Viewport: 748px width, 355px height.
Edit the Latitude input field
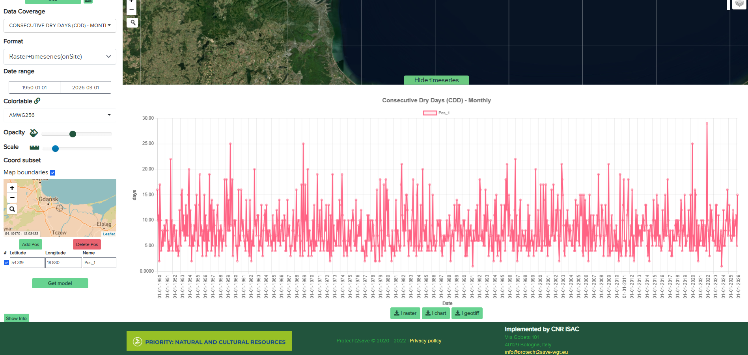point(27,263)
